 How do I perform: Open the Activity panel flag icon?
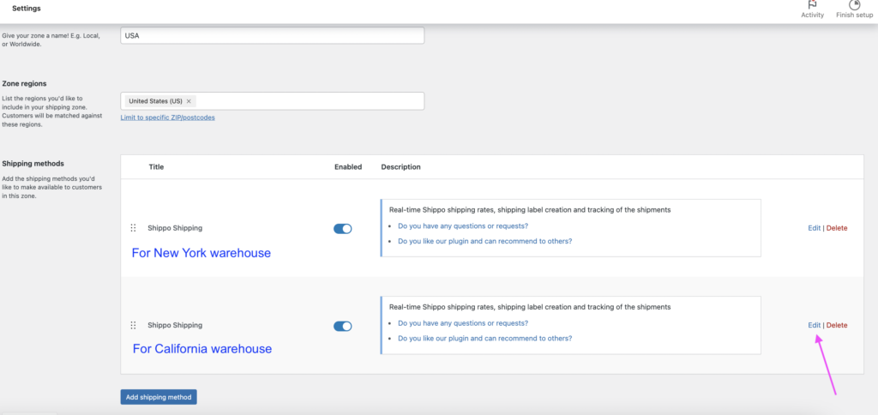point(812,5)
